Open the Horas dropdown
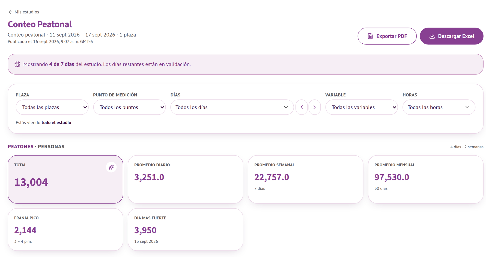The height and width of the screenshot is (257, 486). tap(439, 107)
